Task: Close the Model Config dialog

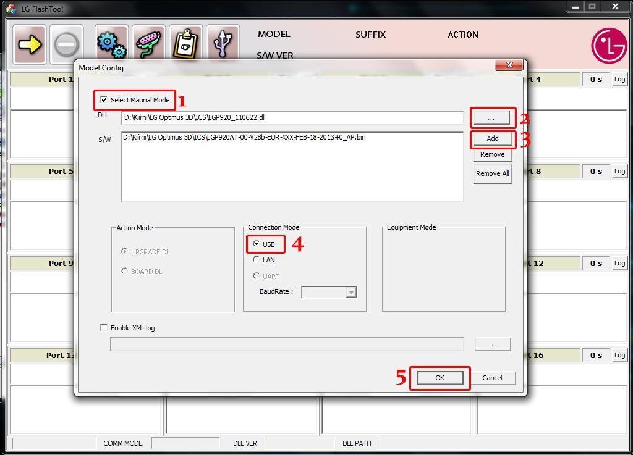Action: point(509,65)
